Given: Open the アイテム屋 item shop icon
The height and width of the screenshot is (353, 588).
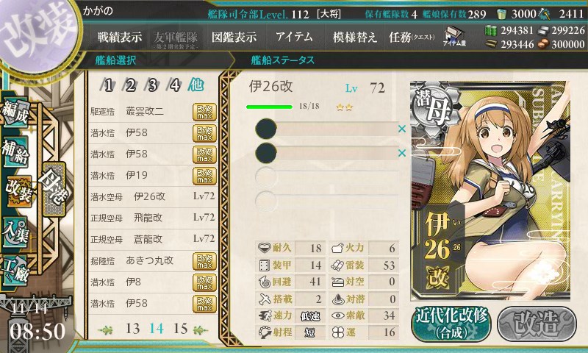Looking at the screenshot, I should (x=454, y=37).
